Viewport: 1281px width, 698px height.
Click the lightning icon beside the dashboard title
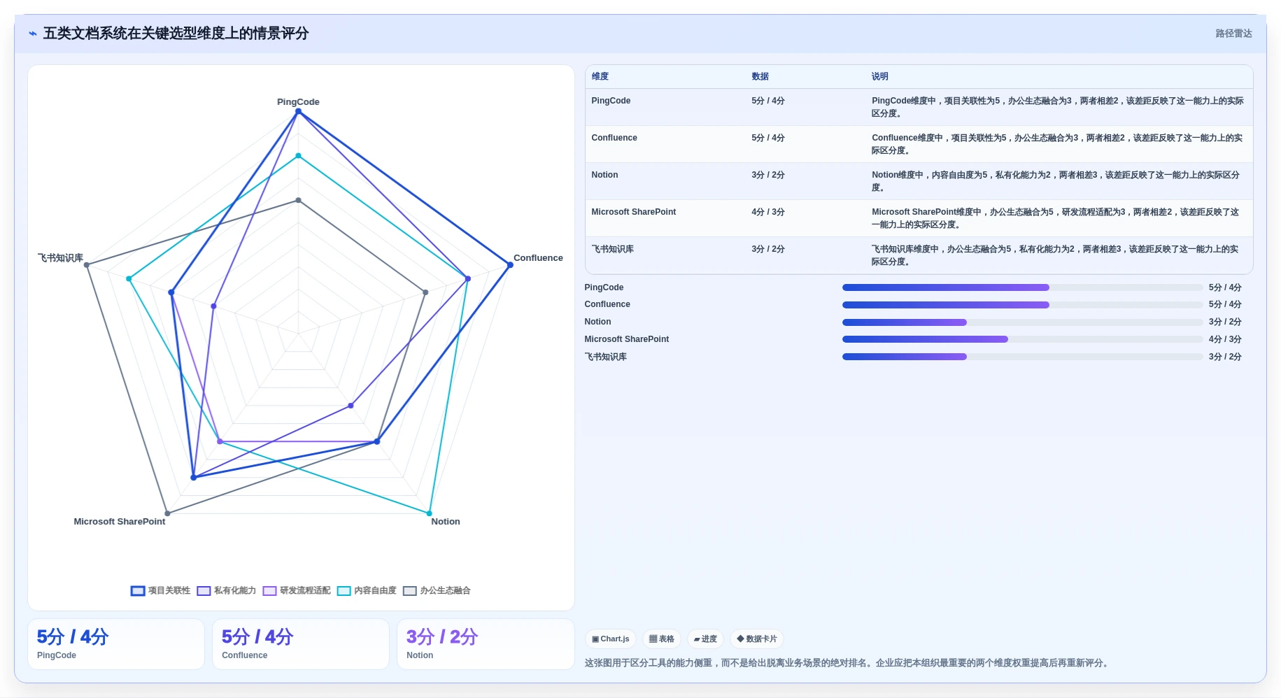click(x=33, y=34)
